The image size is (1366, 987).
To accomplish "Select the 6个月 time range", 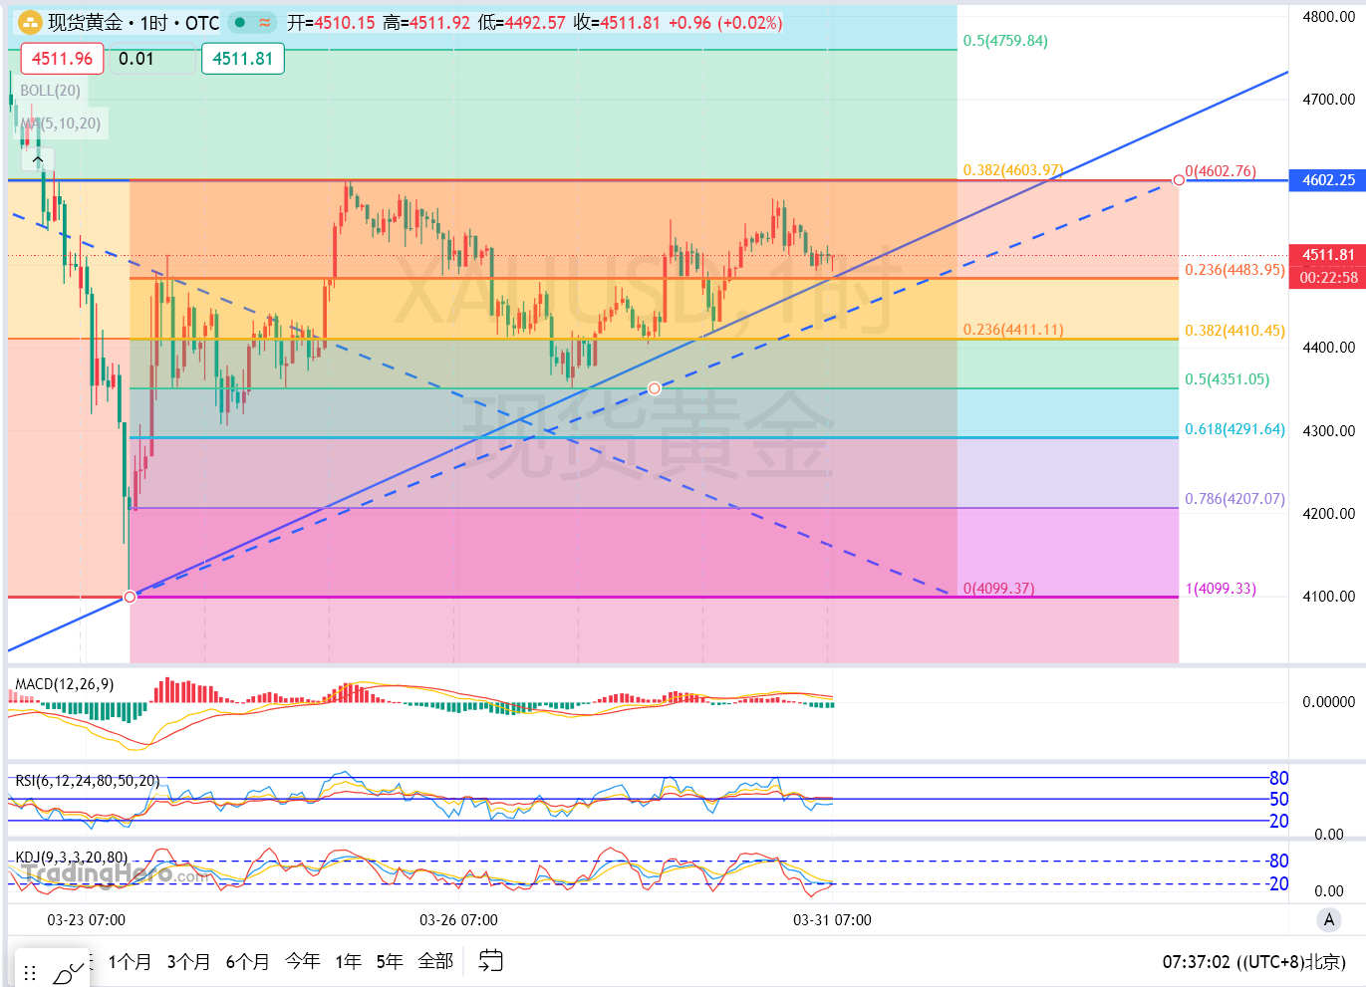I will click(x=247, y=961).
